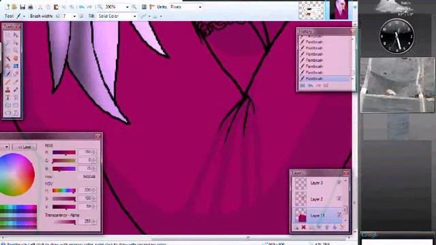Click the Open file toolbar icon
The width and height of the screenshot is (436, 245).
(x=14, y=7)
